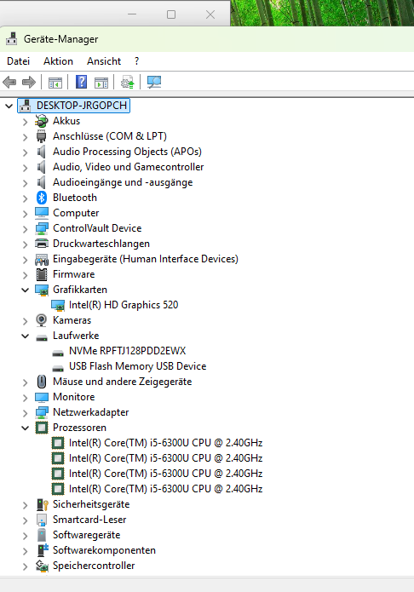Click the show console tree toolbar icon
Image resolution: width=414 pixels, height=592 pixels.
[x=55, y=82]
